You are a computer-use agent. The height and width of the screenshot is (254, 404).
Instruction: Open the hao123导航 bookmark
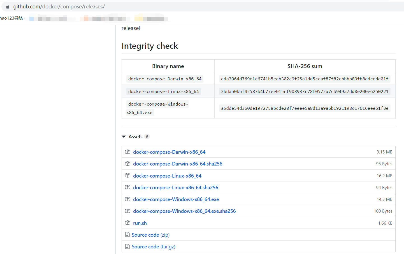coord(11,18)
